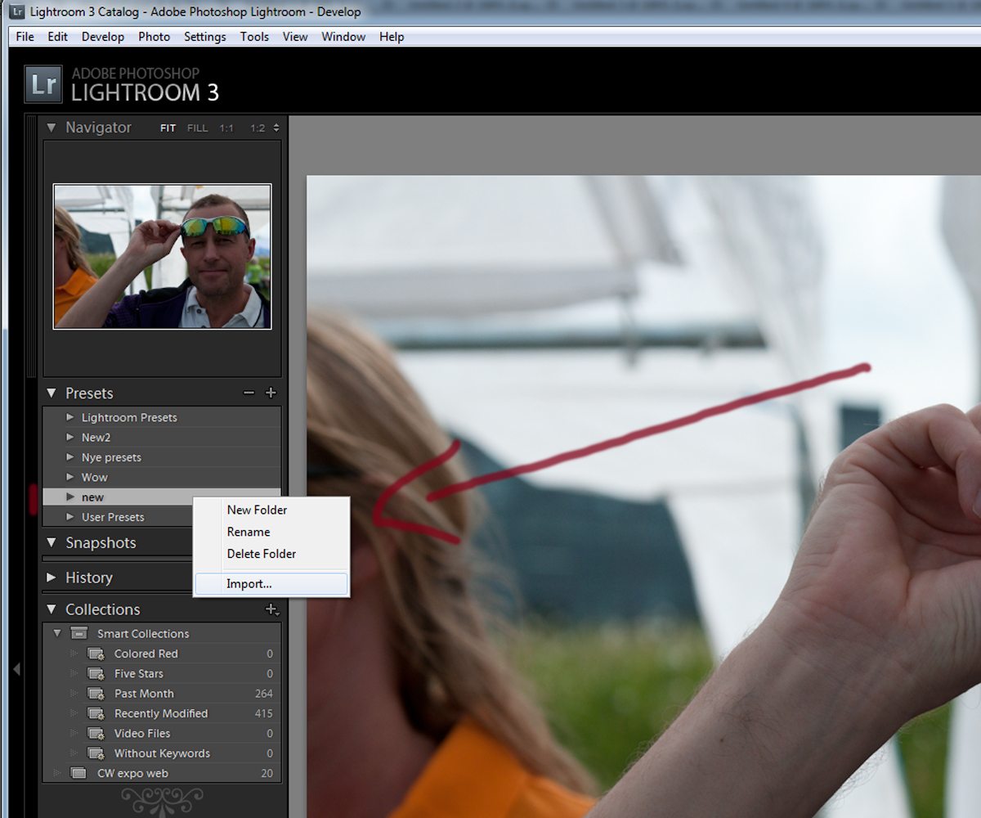
Task: Open the Tools menu
Action: click(254, 37)
